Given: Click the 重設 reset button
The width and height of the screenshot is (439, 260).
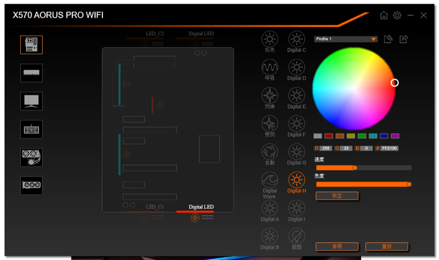Looking at the screenshot, I should coord(387,247).
